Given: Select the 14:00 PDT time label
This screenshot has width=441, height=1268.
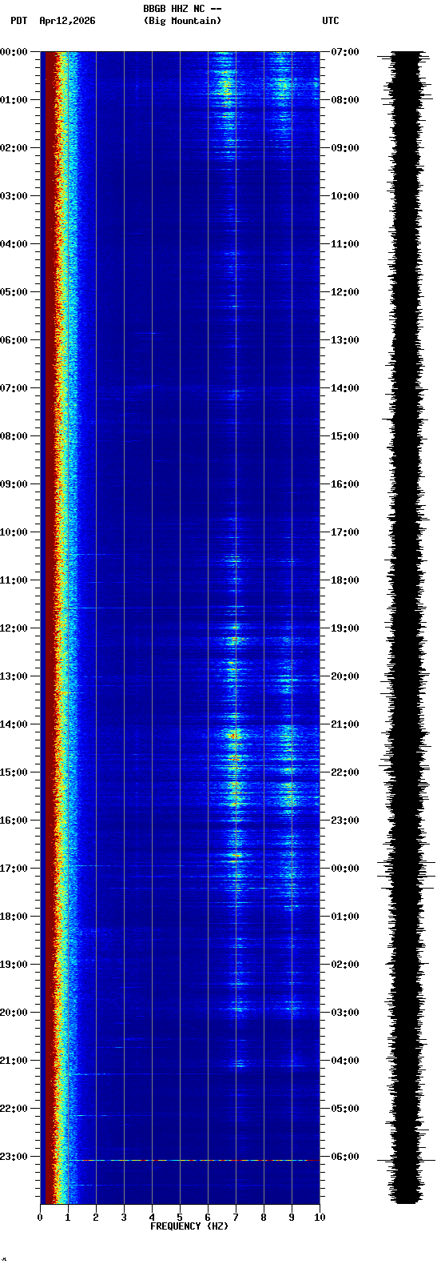Looking at the screenshot, I should pos(14,724).
